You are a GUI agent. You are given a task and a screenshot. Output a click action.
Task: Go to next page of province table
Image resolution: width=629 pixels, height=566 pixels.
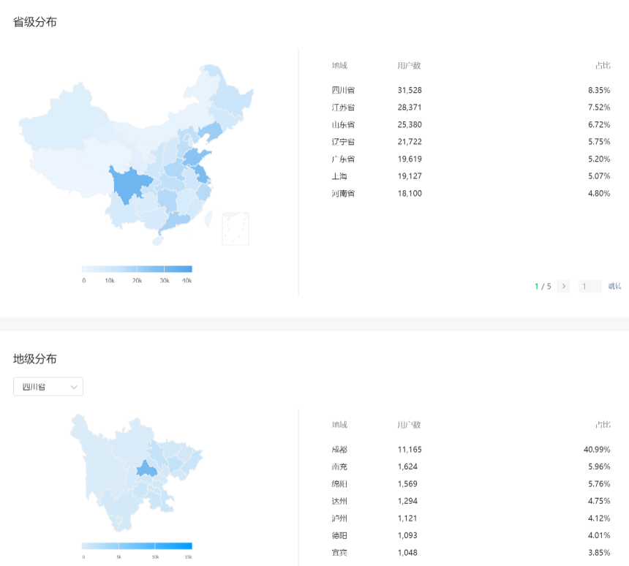pos(564,286)
